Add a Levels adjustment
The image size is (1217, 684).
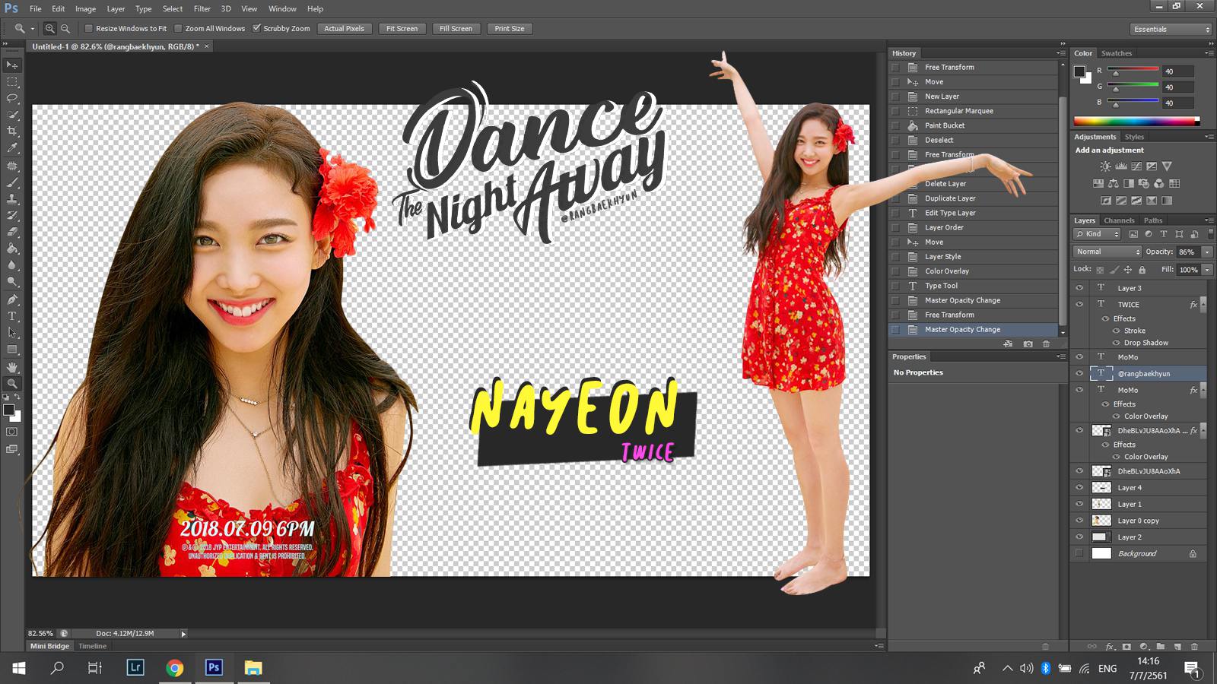tap(1121, 166)
